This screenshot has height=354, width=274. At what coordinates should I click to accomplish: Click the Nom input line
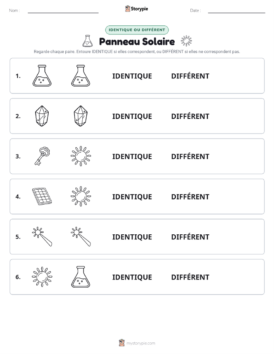63,11
